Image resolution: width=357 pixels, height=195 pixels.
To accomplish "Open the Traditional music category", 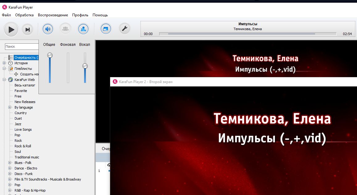I will 27,157.
